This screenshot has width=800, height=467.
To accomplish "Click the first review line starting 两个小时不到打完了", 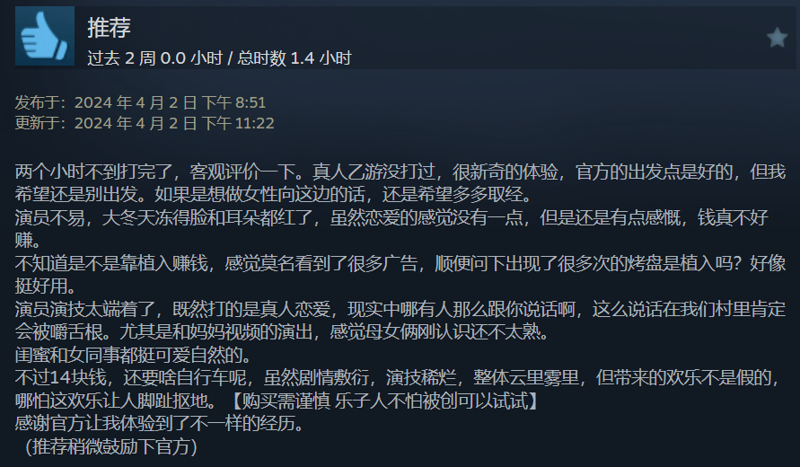I will point(400,172).
